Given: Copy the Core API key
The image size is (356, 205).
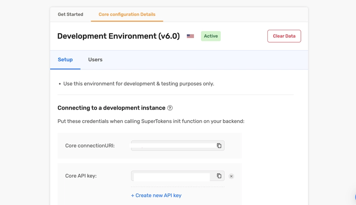Looking at the screenshot, I should (219, 176).
